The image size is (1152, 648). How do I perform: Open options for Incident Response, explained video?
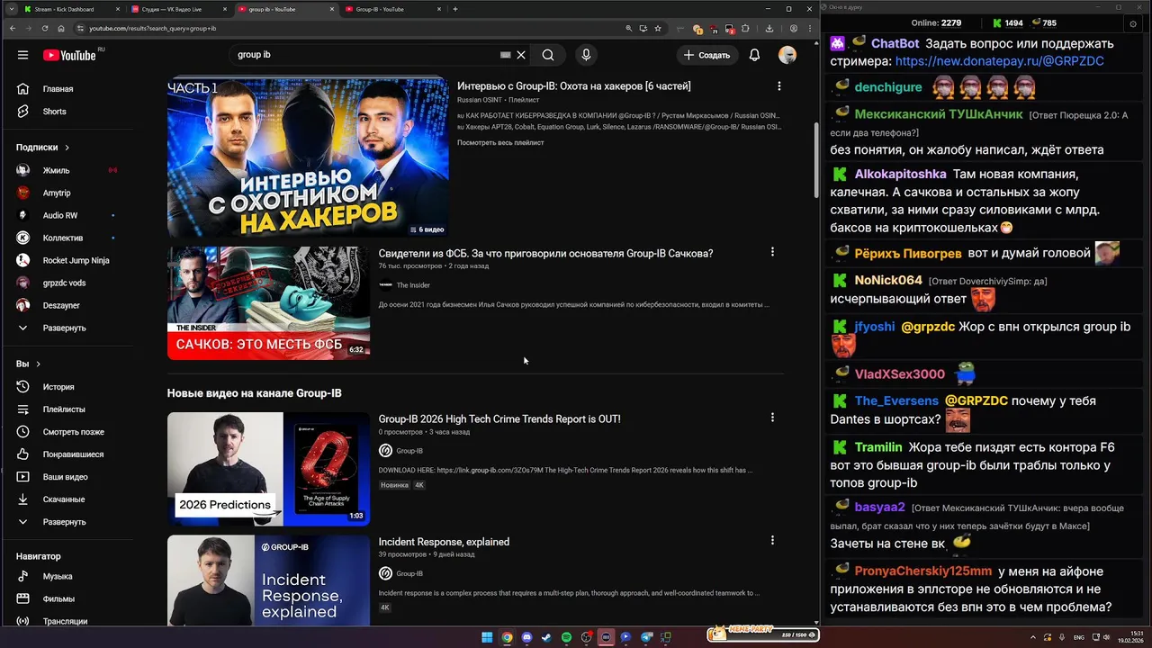point(771,540)
